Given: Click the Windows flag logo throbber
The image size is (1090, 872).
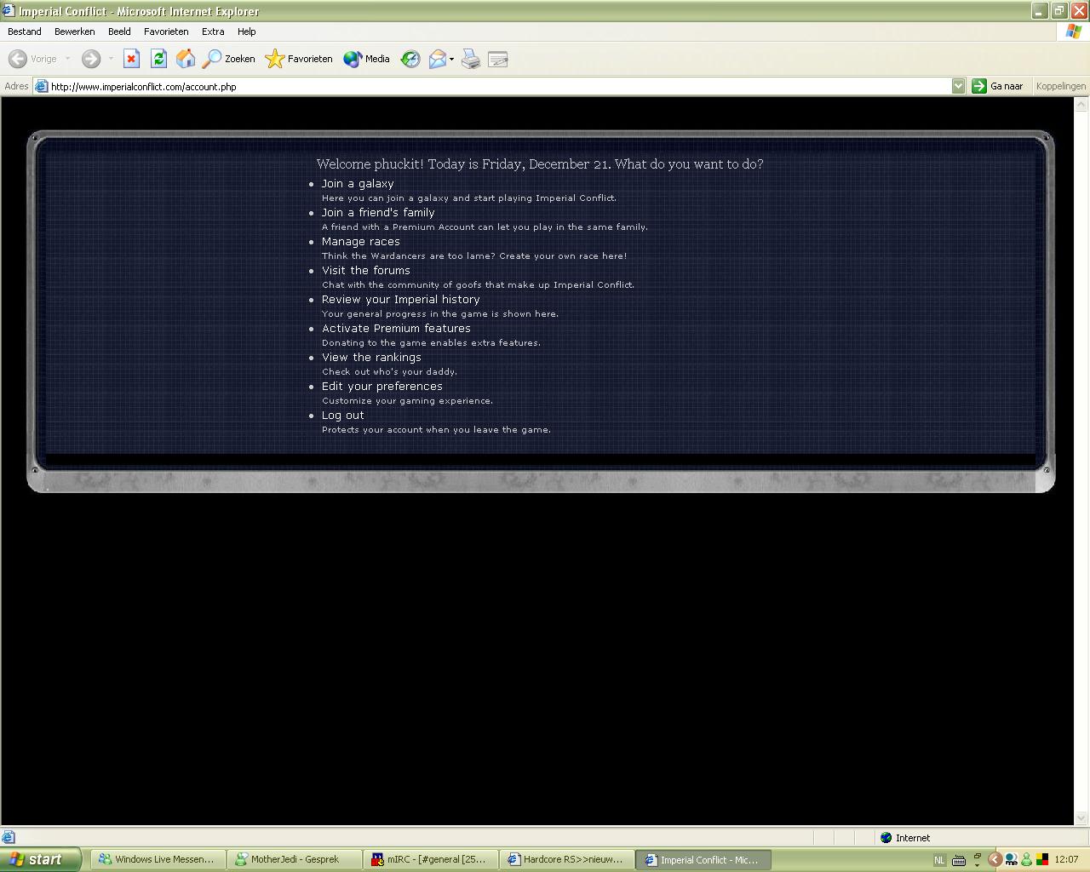Looking at the screenshot, I should point(1074,32).
